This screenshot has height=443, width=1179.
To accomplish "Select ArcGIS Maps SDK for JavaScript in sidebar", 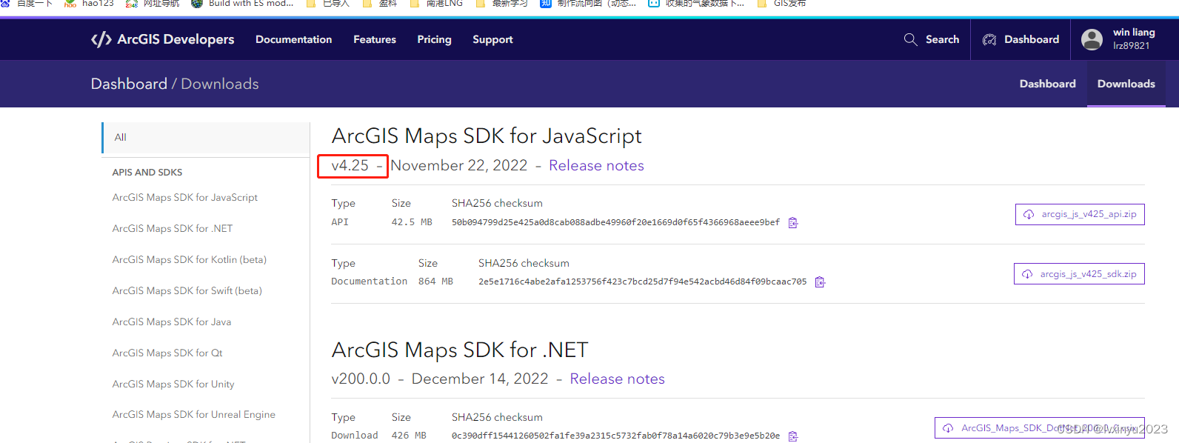I will [x=185, y=198].
